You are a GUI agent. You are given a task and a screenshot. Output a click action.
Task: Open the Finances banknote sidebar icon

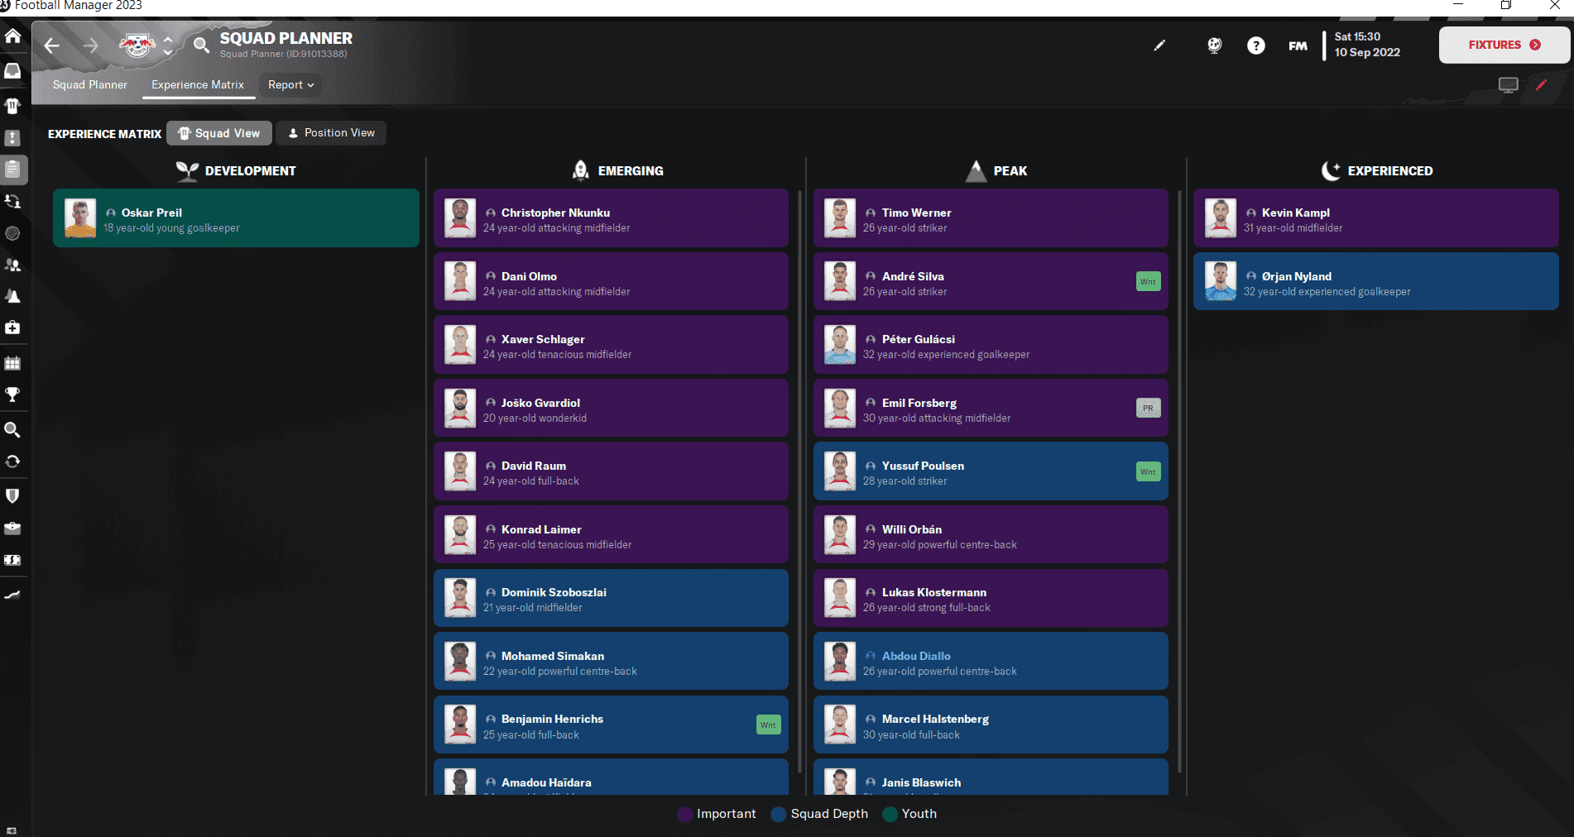point(13,560)
